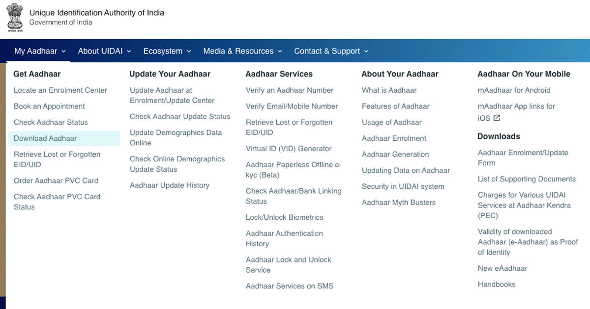Choose Locate an Enrolment Center
This screenshot has width=590, height=309.
tap(60, 90)
